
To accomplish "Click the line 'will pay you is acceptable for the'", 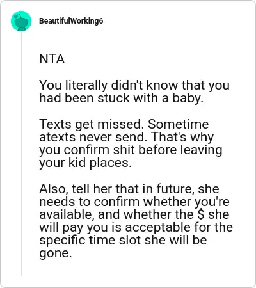I will [136, 228].
